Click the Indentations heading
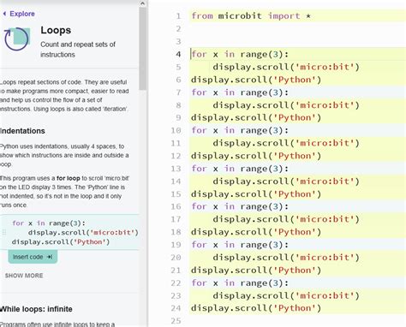Viewport: 406px width, 327px height. (x=22, y=131)
